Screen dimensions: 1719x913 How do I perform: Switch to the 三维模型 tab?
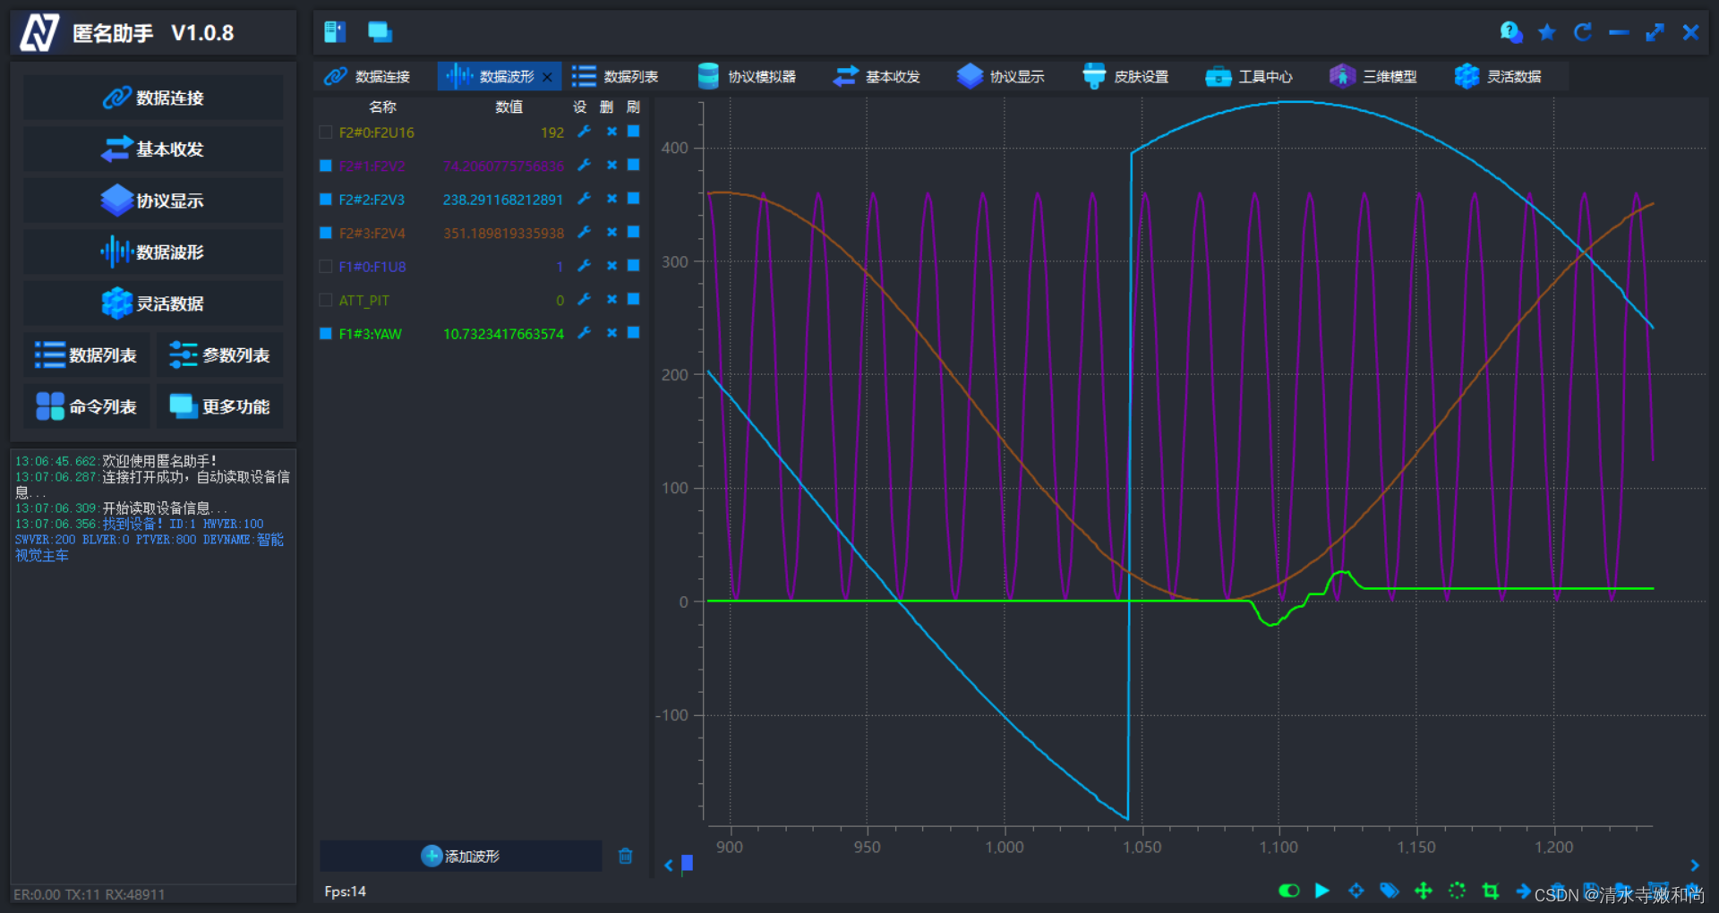point(1373,76)
